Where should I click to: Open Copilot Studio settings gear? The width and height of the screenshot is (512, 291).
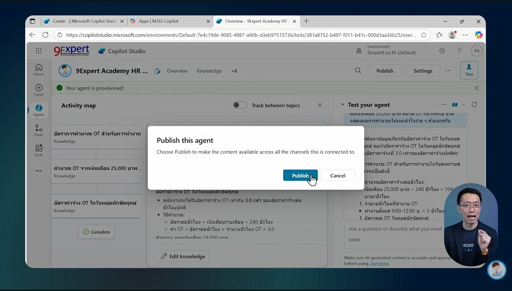tap(442, 51)
